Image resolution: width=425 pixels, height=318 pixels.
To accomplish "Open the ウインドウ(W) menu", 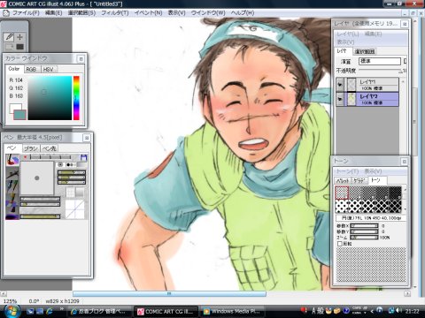I will click(208, 12).
